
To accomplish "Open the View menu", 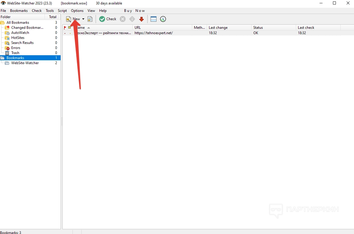I will point(91,11).
